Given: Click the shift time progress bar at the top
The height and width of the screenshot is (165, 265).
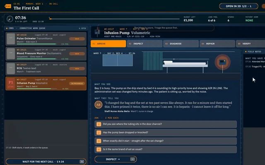Looking at the screenshot, I should pos(114,19).
